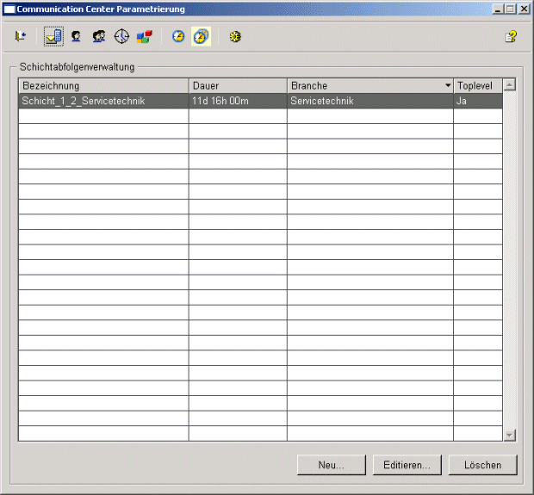Click the Neu... button
Image resolution: width=534 pixels, height=495 pixels.
point(332,465)
